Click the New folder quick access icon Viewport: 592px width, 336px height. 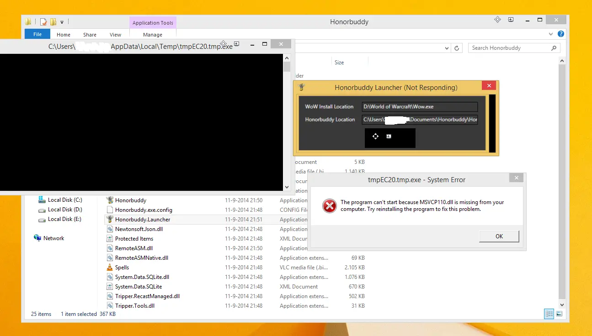tap(53, 21)
